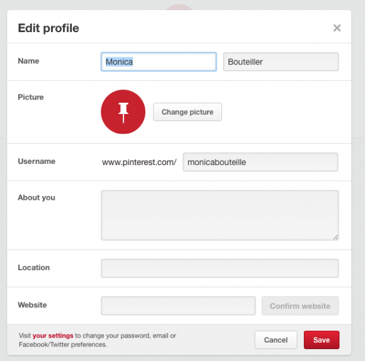Click the red pin profile picture

123,112
